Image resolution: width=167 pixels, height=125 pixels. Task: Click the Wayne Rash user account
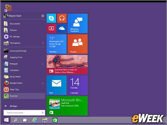click(x=13, y=16)
